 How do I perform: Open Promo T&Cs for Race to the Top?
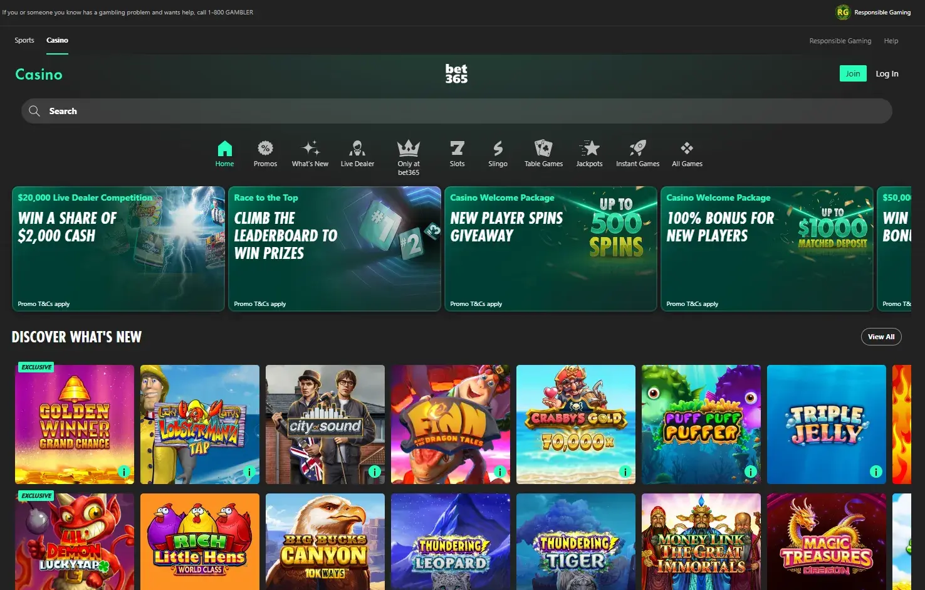coord(259,304)
